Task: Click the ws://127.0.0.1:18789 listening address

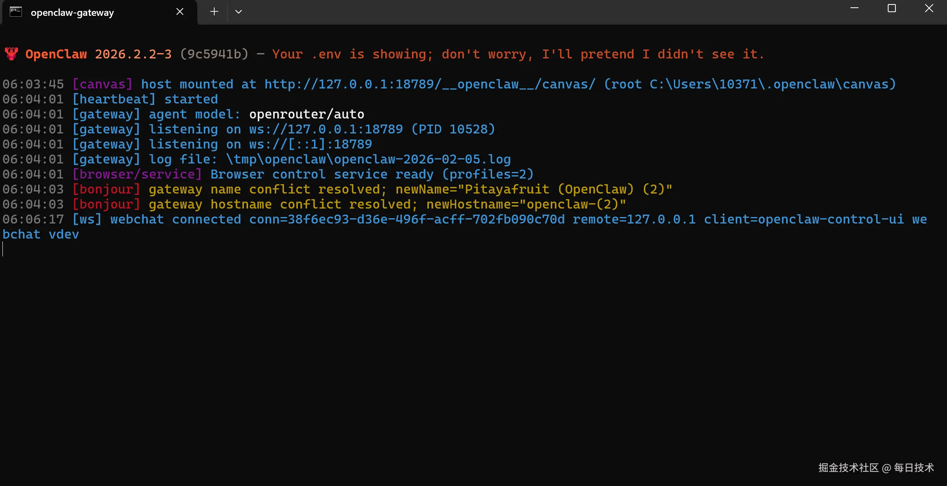Action: [x=326, y=129]
